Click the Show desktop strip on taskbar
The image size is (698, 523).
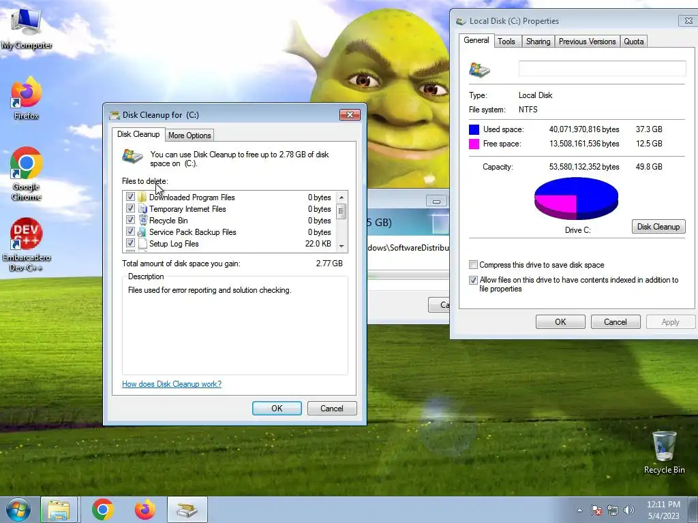click(693, 509)
